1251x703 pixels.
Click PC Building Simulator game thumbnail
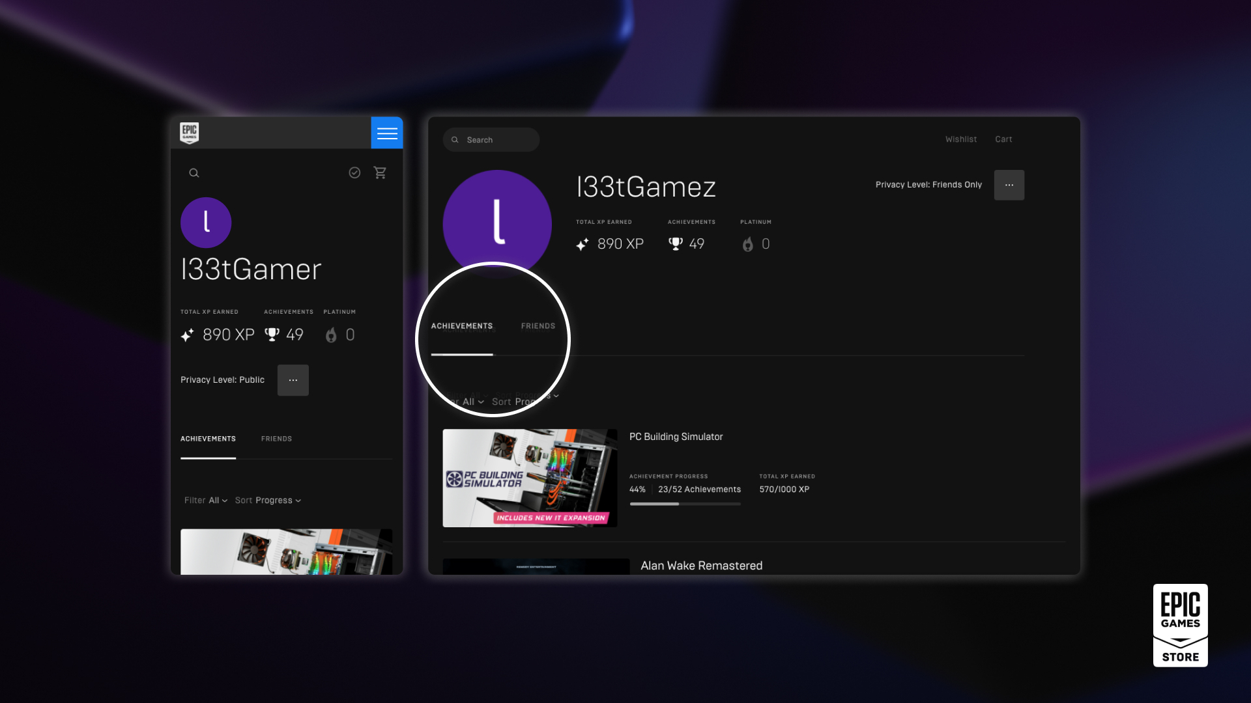click(x=530, y=477)
